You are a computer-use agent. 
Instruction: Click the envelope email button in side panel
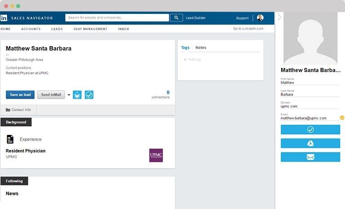point(310,157)
